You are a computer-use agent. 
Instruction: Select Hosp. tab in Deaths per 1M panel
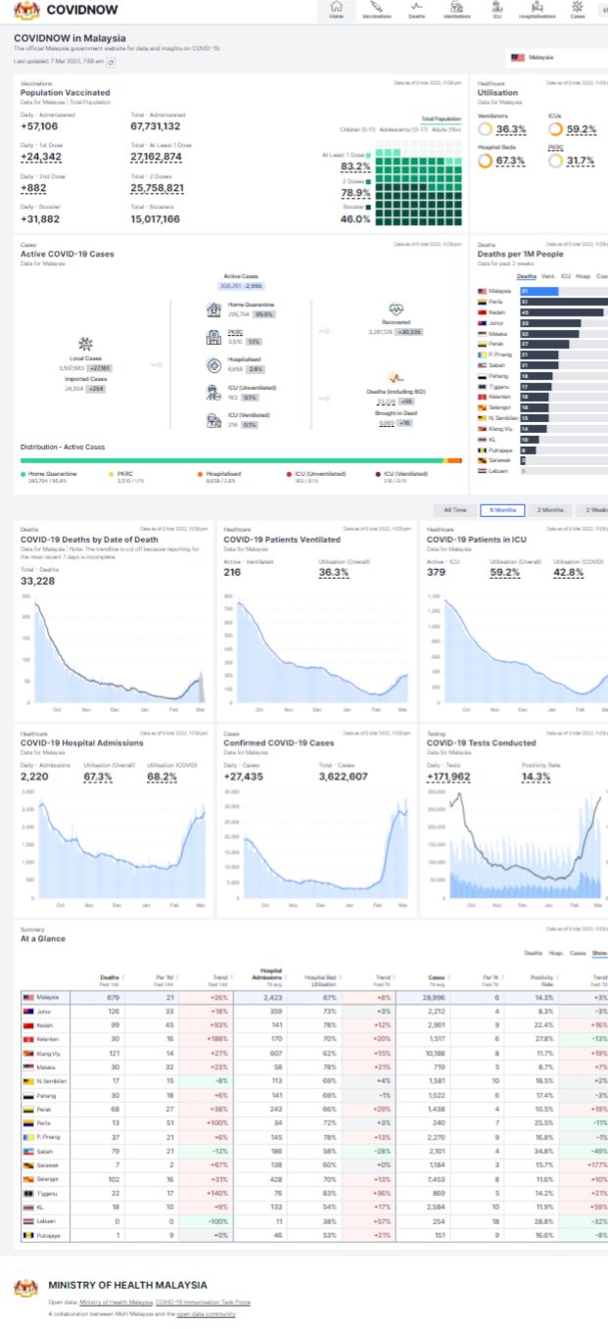pos(584,277)
